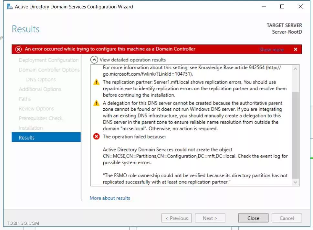Close the window with title bar X
The height and width of the screenshot is (230, 313).
[x=300, y=6]
